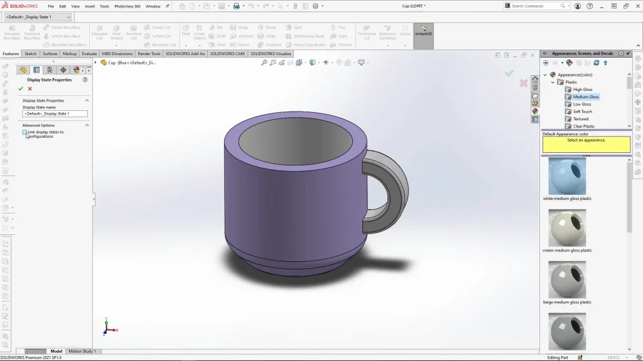Viewport: 643px width, 361px height.
Task: Choose the white medium gloss plastic swatch
Action: [x=567, y=176]
